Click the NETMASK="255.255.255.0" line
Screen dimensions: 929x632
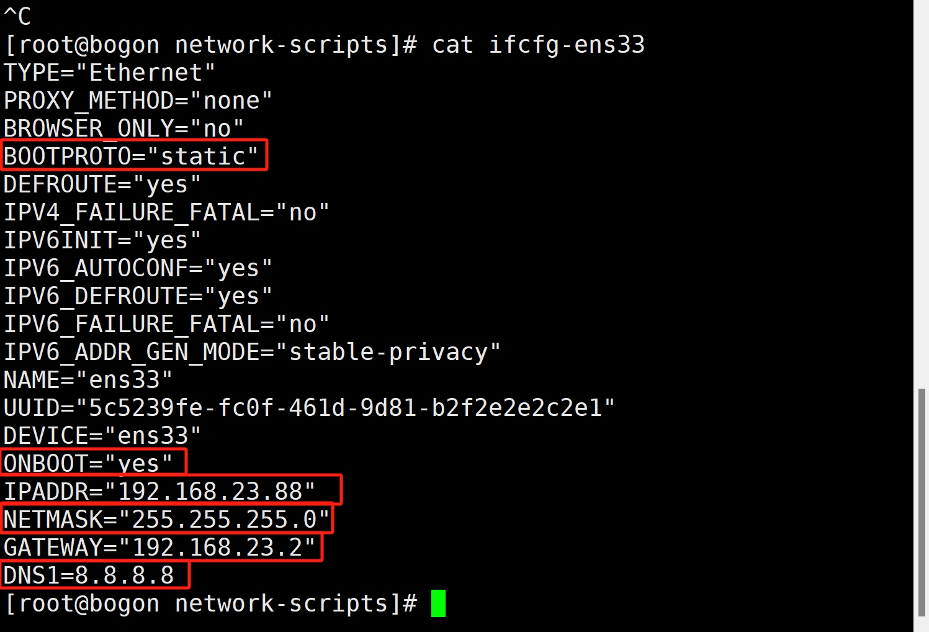click(166, 520)
